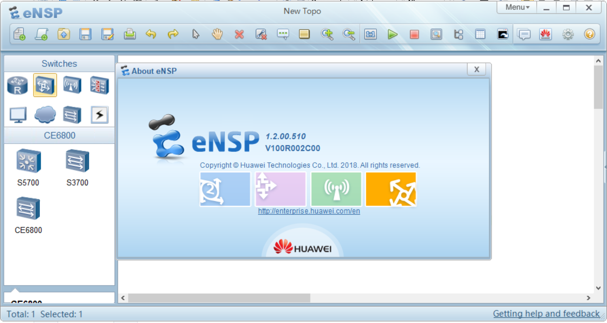
Task: Click the blue router tile in About dialog
Action: pyautogui.click(x=225, y=189)
